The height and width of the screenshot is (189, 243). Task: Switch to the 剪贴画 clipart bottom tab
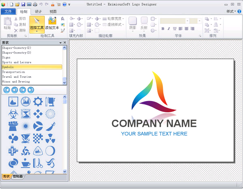17,176
